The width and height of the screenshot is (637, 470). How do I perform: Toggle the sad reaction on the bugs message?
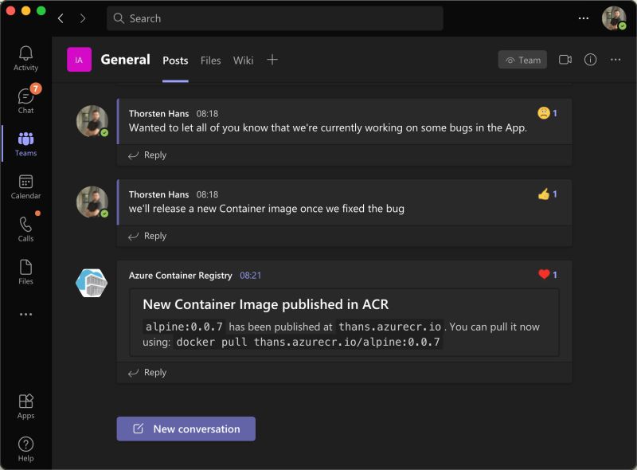click(x=544, y=114)
